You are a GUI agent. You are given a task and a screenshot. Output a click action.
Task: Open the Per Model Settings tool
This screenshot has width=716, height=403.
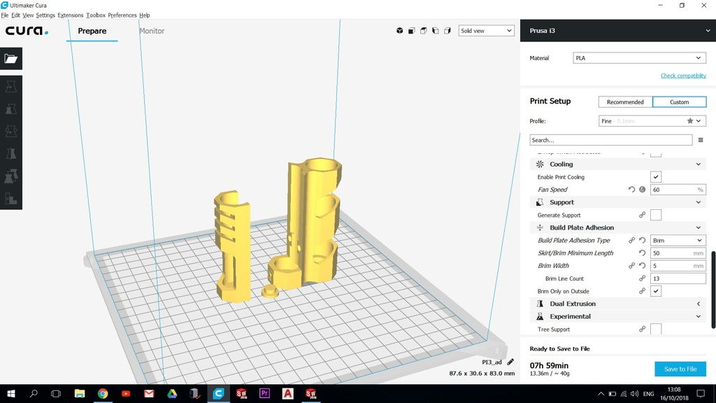10,176
